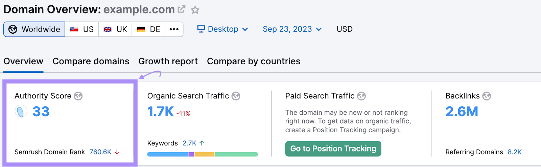Switch to Compare domains tab

(91, 61)
